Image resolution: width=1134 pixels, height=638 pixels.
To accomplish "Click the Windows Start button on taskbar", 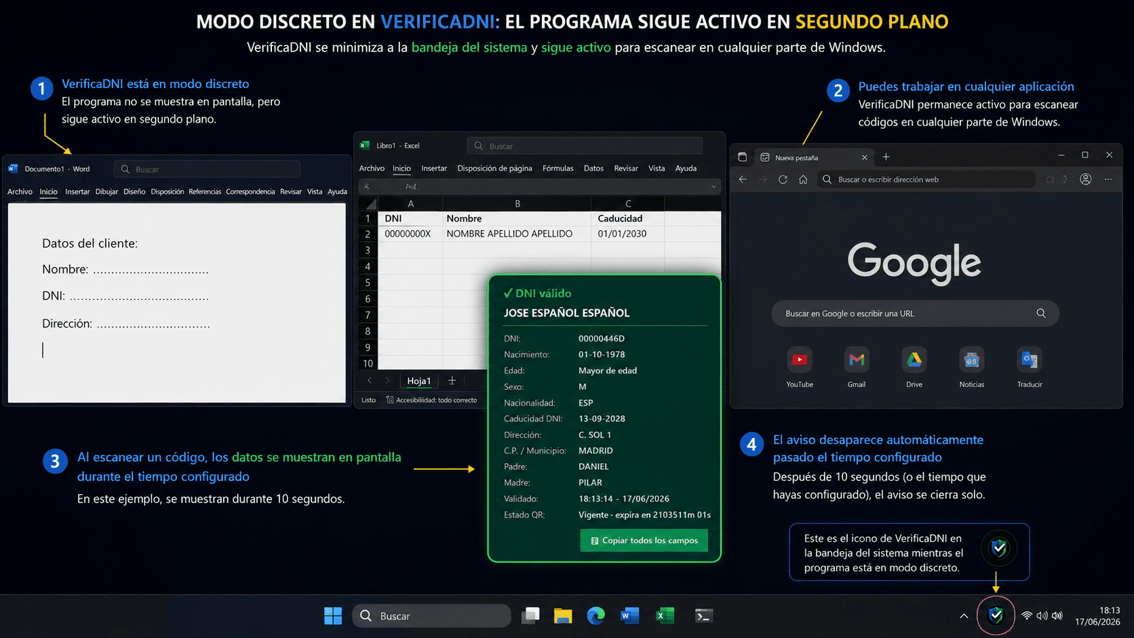I will pyautogui.click(x=333, y=616).
